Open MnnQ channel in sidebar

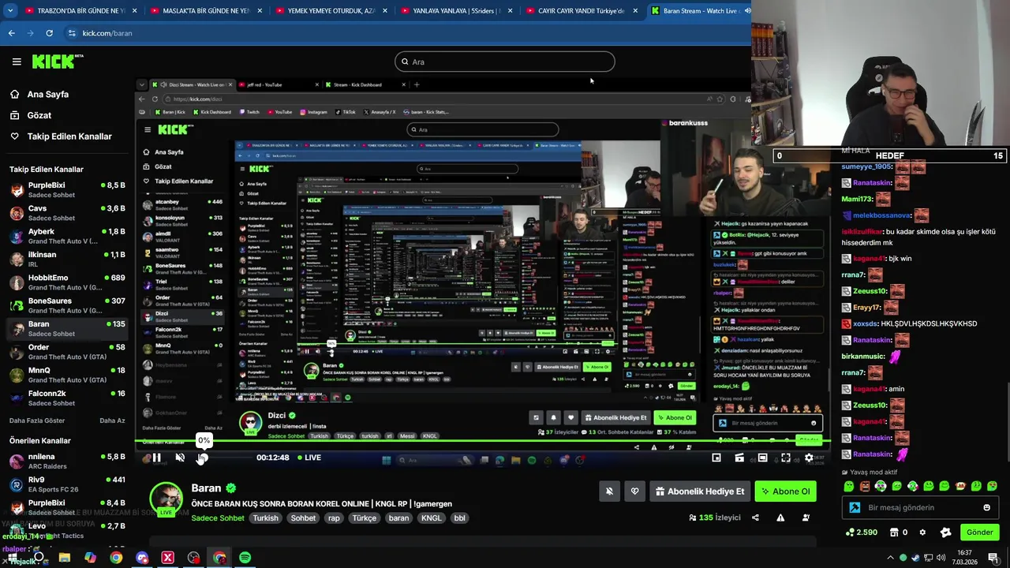(x=67, y=375)
